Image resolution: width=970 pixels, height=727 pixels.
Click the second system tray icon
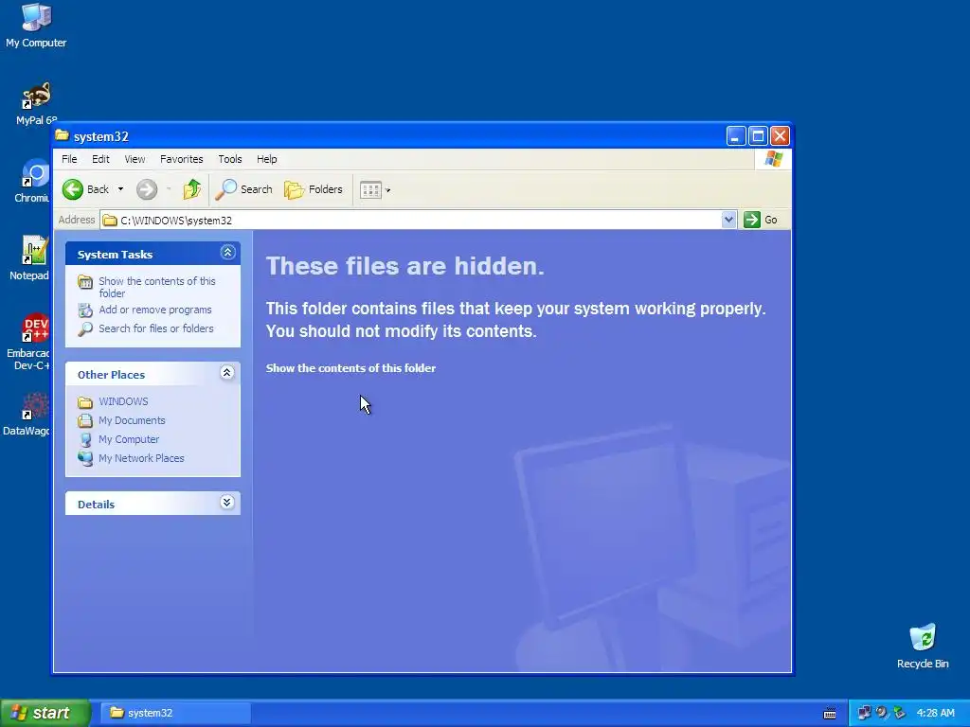click(x=882, y=713)
